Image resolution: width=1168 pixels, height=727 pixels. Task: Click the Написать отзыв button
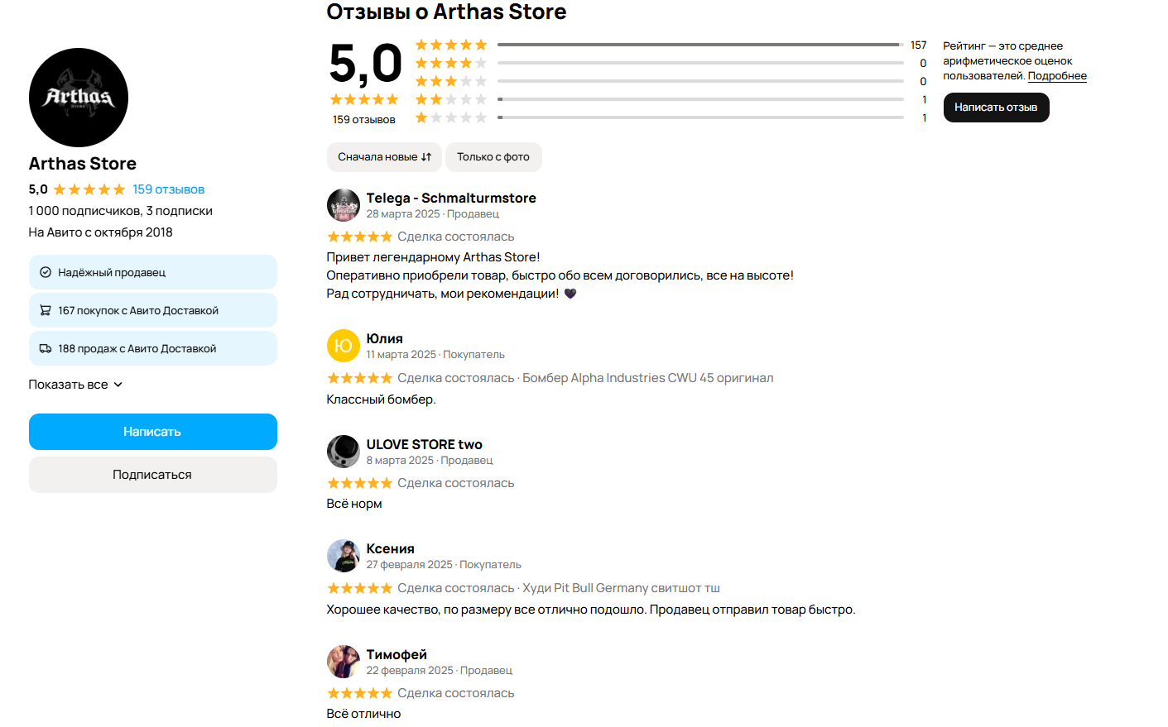point(996,107)
